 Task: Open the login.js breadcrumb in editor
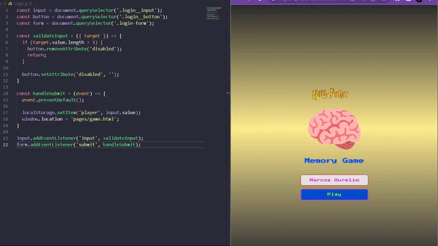click(21, 4)
